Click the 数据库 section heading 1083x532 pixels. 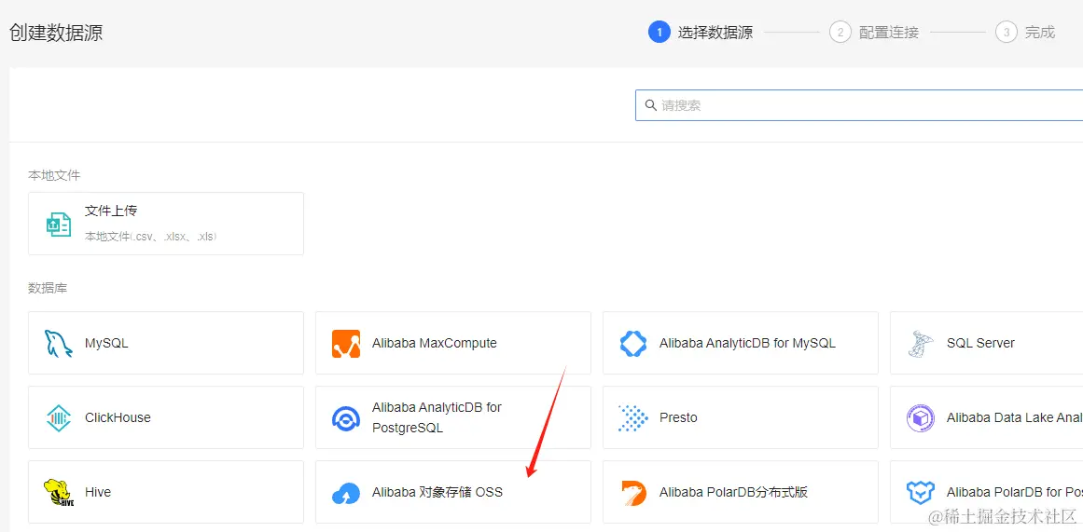click(48, 288)
